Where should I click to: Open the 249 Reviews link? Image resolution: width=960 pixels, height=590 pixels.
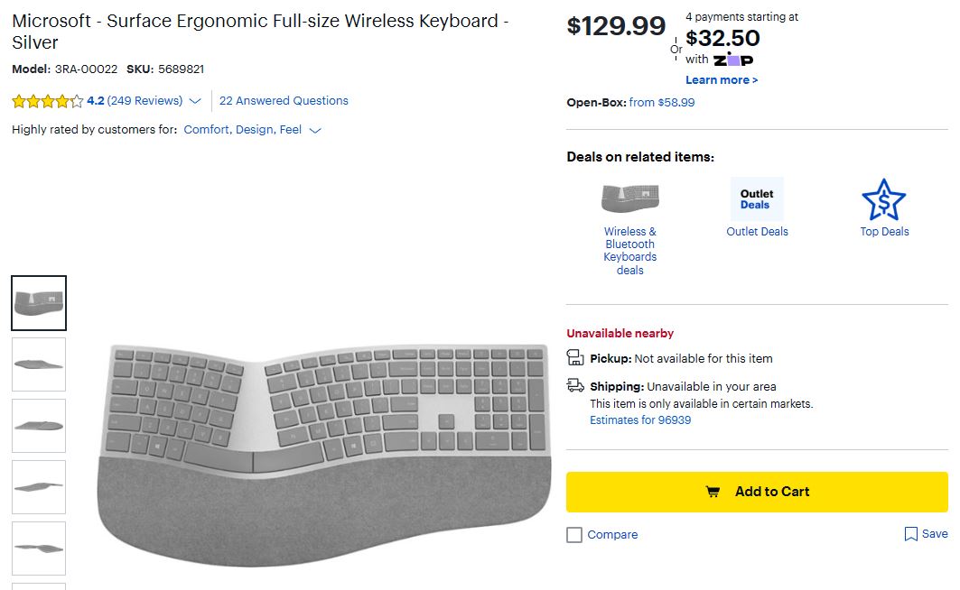(x=144, y=101)
